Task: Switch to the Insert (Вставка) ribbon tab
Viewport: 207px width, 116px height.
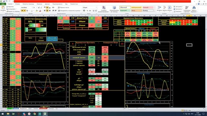Action: click(x=17, y=4)
